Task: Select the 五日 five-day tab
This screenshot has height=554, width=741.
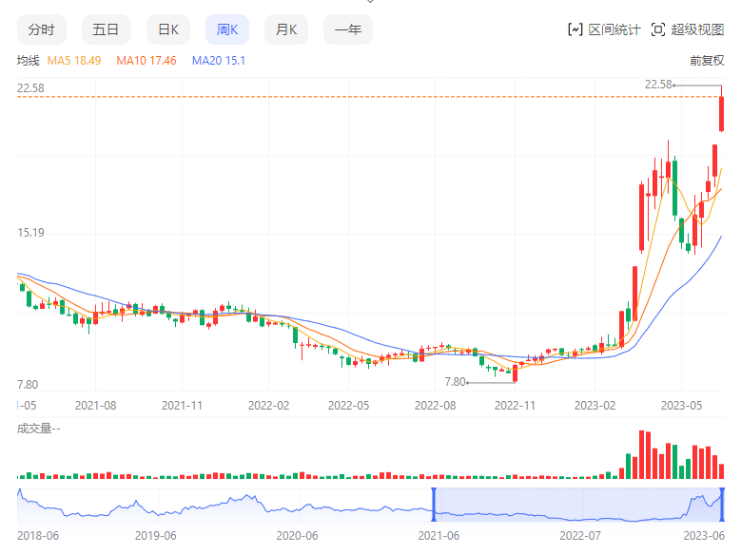Action: click(x=106, y=29)
